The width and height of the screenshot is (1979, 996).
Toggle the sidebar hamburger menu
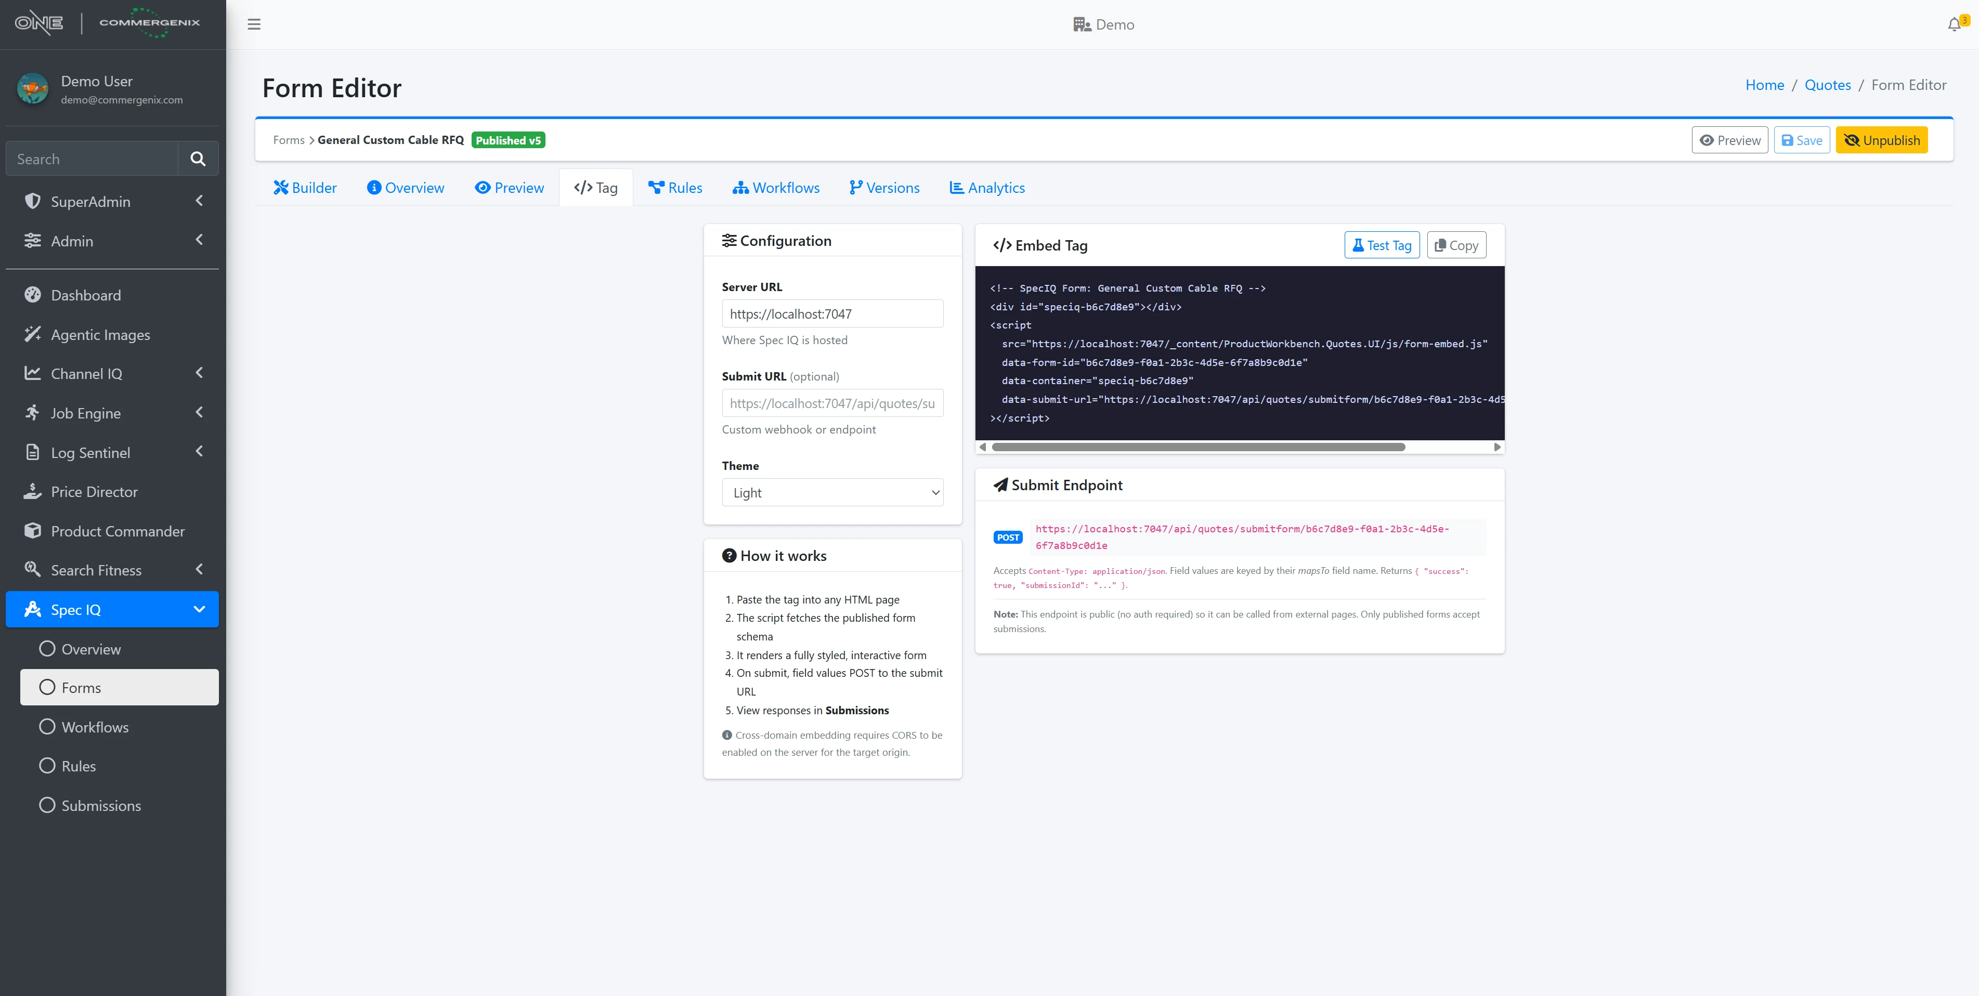pyautogui.click(x=254, y=24)
